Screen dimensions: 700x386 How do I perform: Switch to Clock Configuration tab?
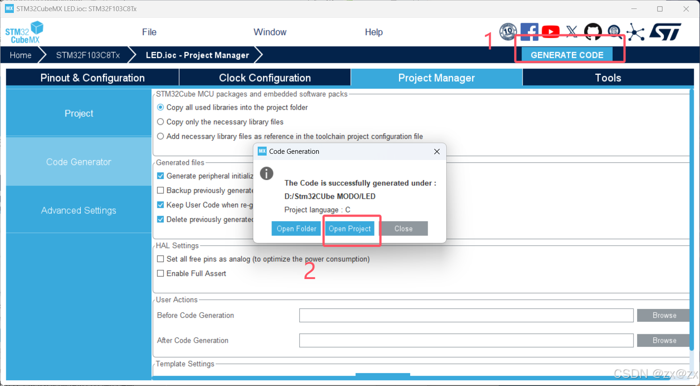pos(265,78)
